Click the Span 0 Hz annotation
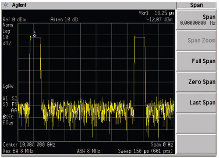This screenshot has height=158, width=219. coord(162,145)
